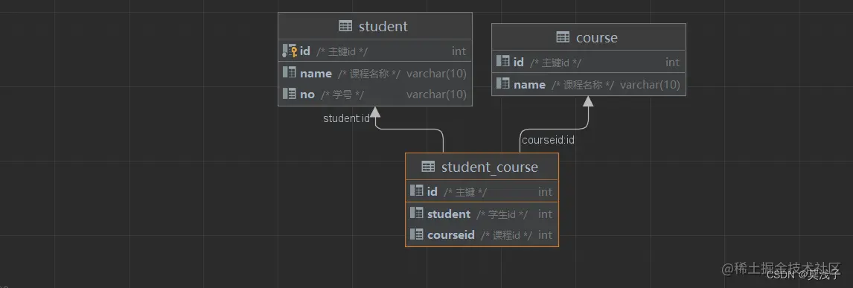Click the table icon beside student title
The image size is (853, 288).
(345, 26)
